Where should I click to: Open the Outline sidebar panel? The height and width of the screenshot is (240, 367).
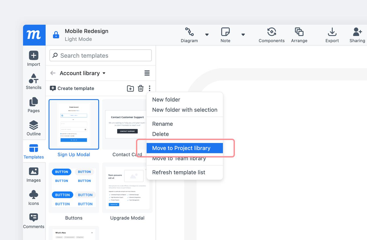click(x=34, y=128)
